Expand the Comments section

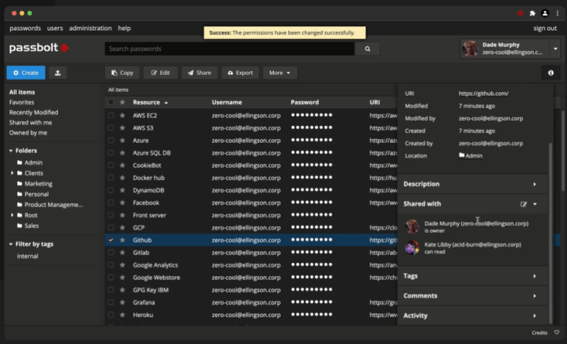pyautogui.click(x=472, y=296)
